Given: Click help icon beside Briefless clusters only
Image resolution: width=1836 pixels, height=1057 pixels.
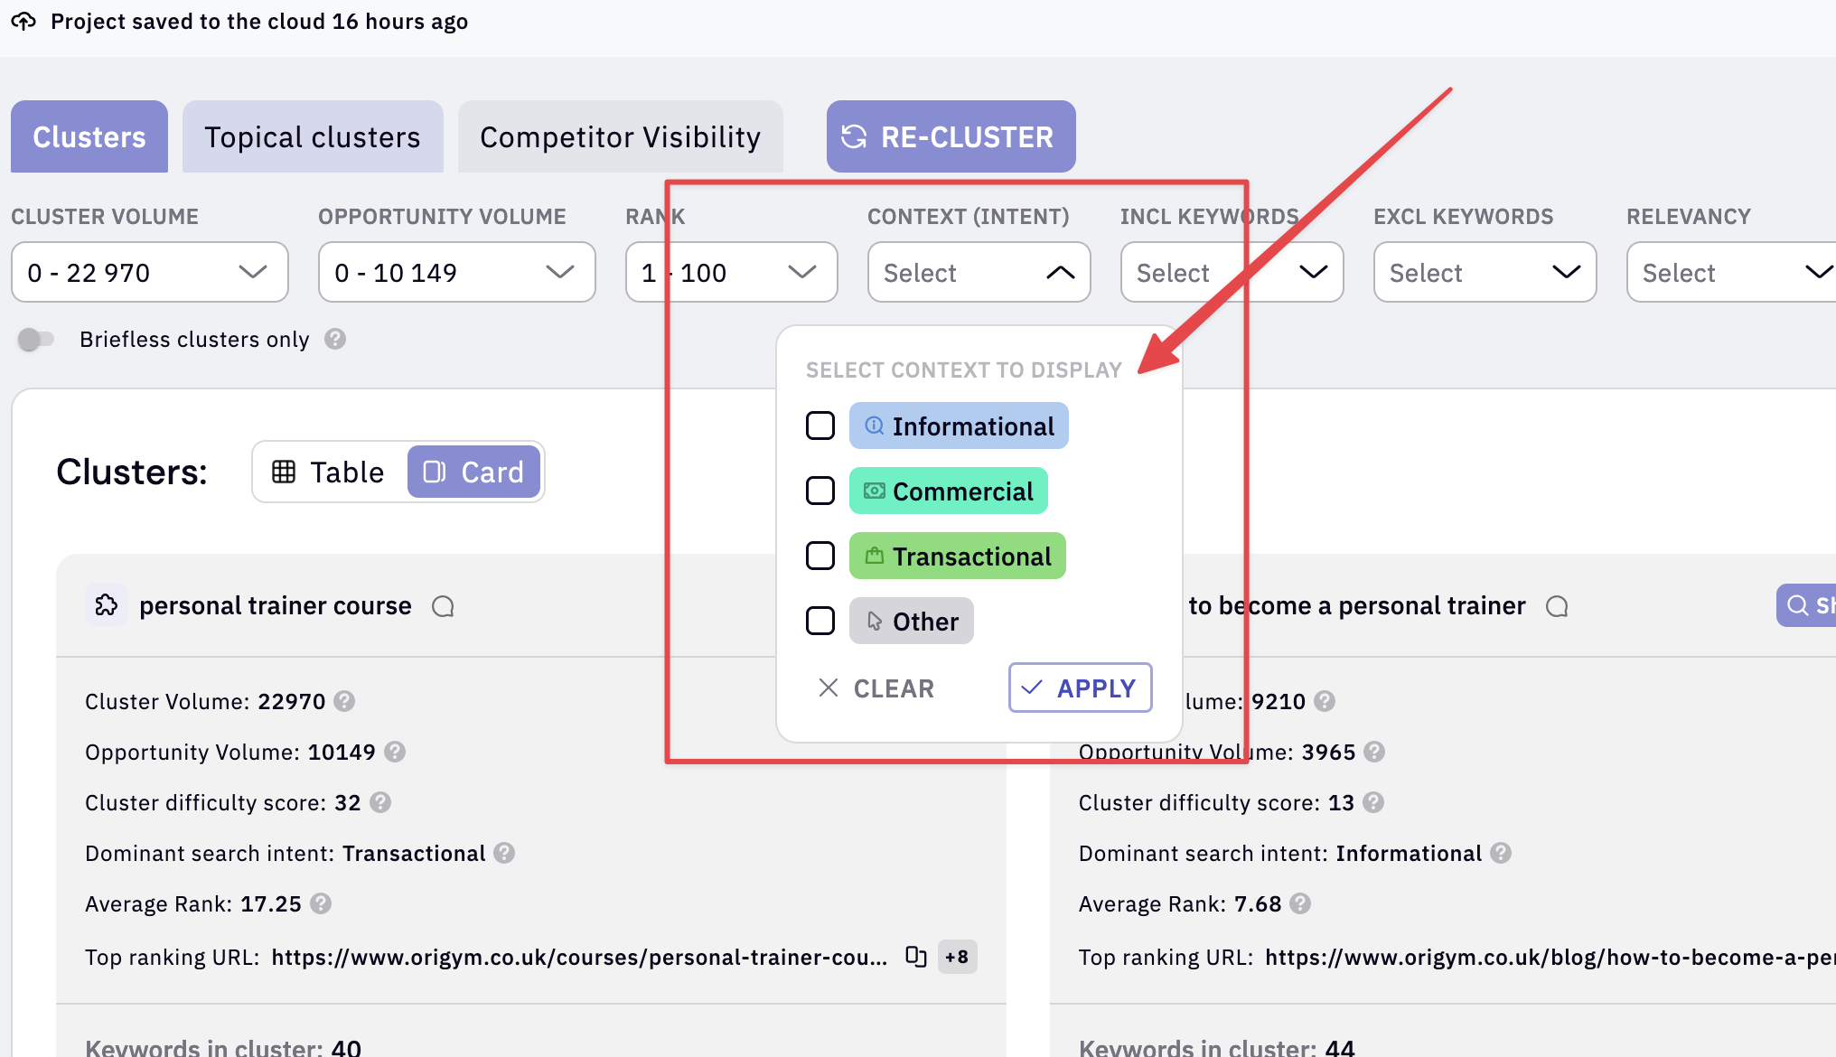Looking at the screenshot, I should click(335, 339).
